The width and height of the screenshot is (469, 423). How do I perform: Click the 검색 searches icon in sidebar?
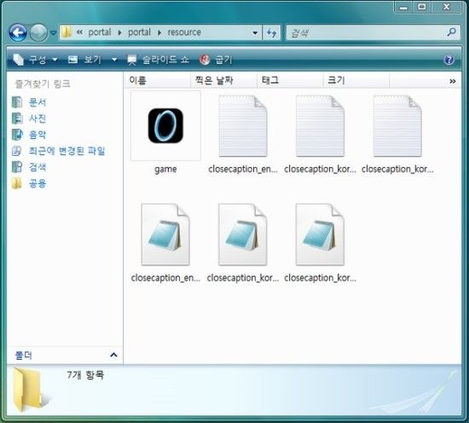(17, 167)
